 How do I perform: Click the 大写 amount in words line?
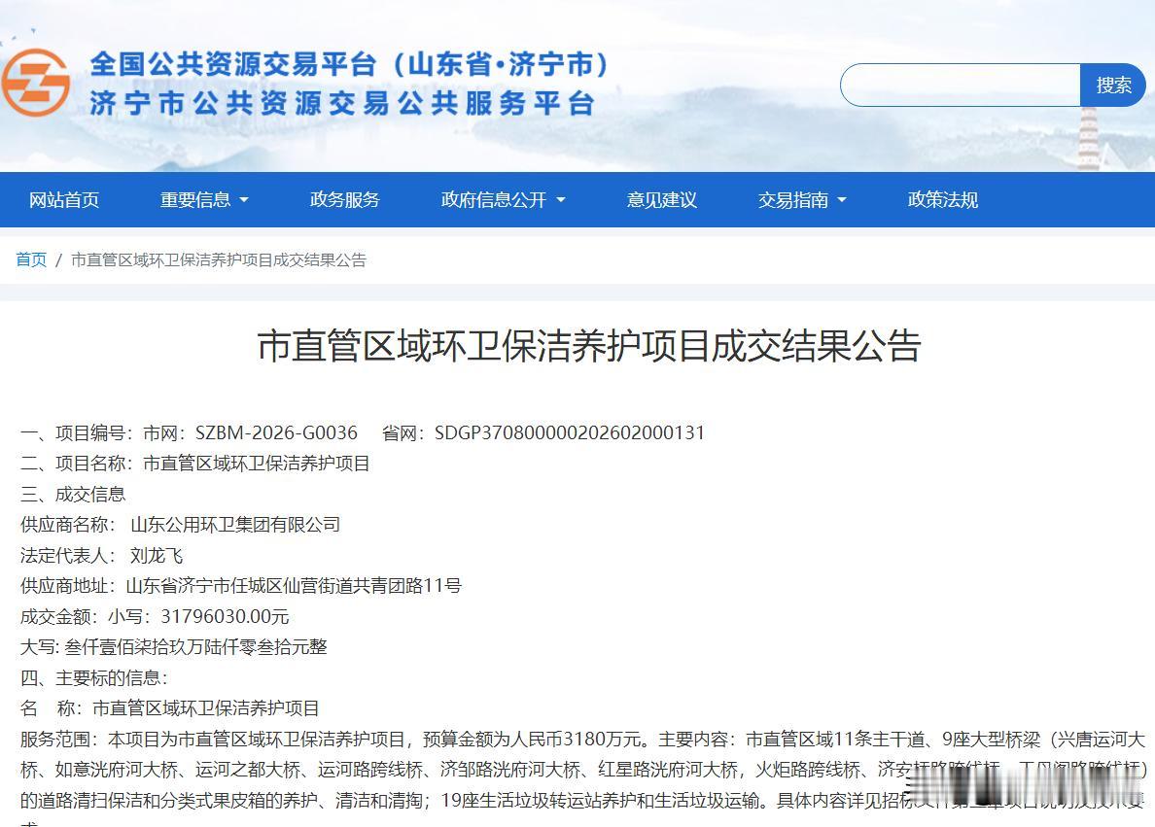pyautogui.click(x=174, y=646)
